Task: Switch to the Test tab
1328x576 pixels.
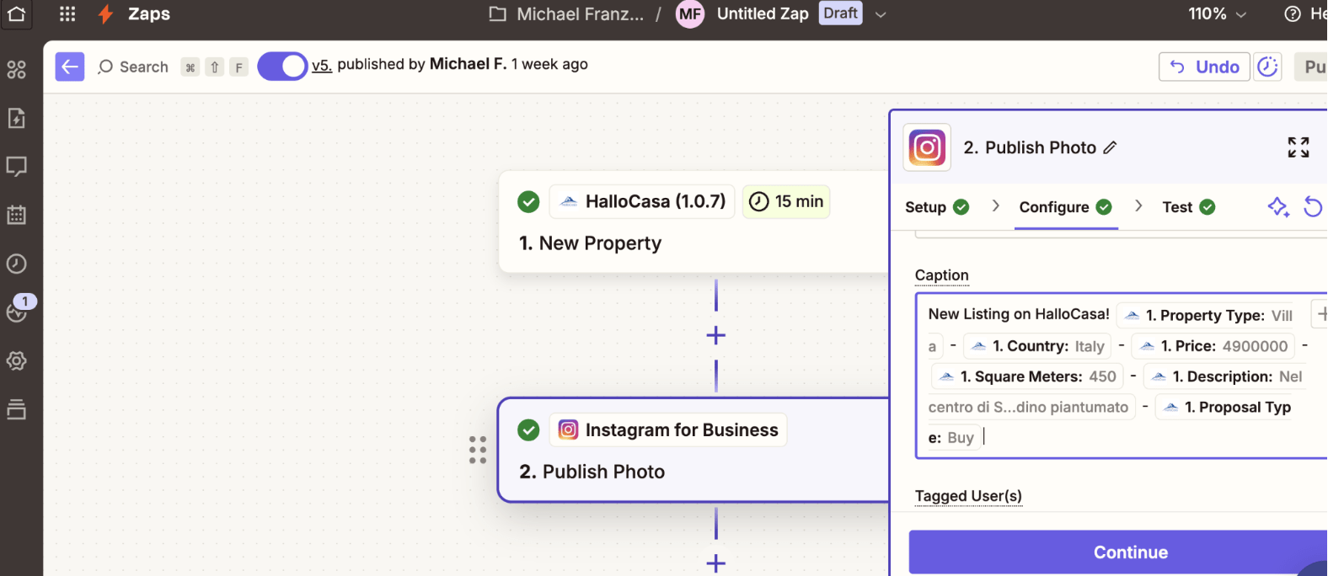Action: coord(1189,207)
